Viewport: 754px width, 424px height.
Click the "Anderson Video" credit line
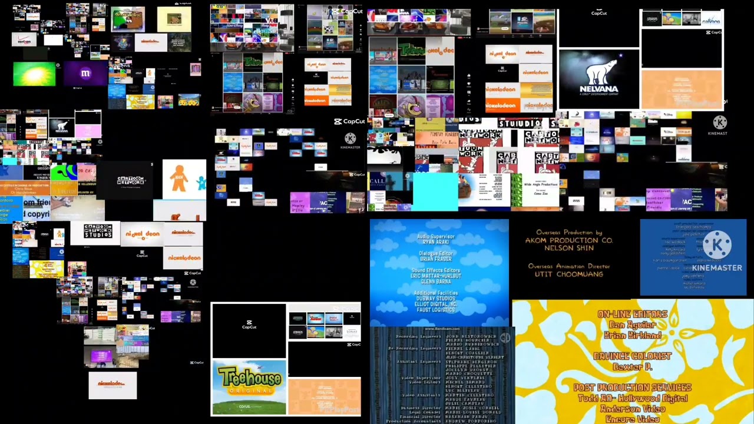tap(632, 409)
